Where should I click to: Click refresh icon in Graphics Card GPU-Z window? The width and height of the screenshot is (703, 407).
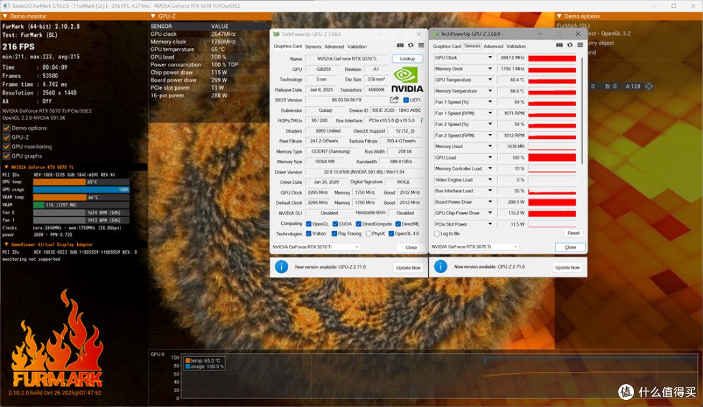point(411,46)
